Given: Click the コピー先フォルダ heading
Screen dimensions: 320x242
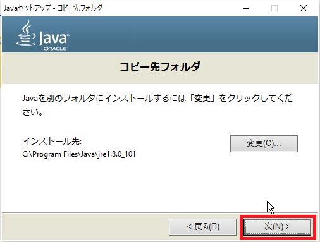Looking at the screenshot, I should click(x=160, y=67).
